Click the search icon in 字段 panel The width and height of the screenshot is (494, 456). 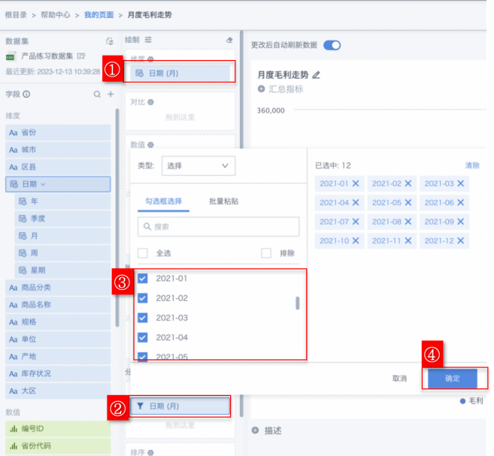96,95
